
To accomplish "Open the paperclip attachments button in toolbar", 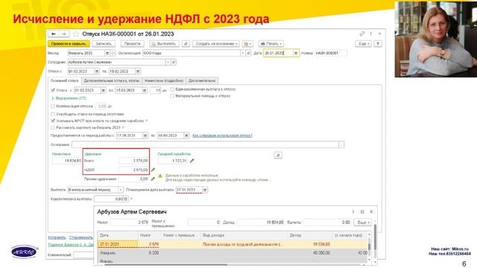I will coord(186,44).
